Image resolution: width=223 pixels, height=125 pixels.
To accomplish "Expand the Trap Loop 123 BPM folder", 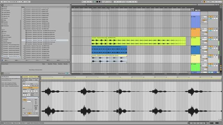I will click(23, 48).
